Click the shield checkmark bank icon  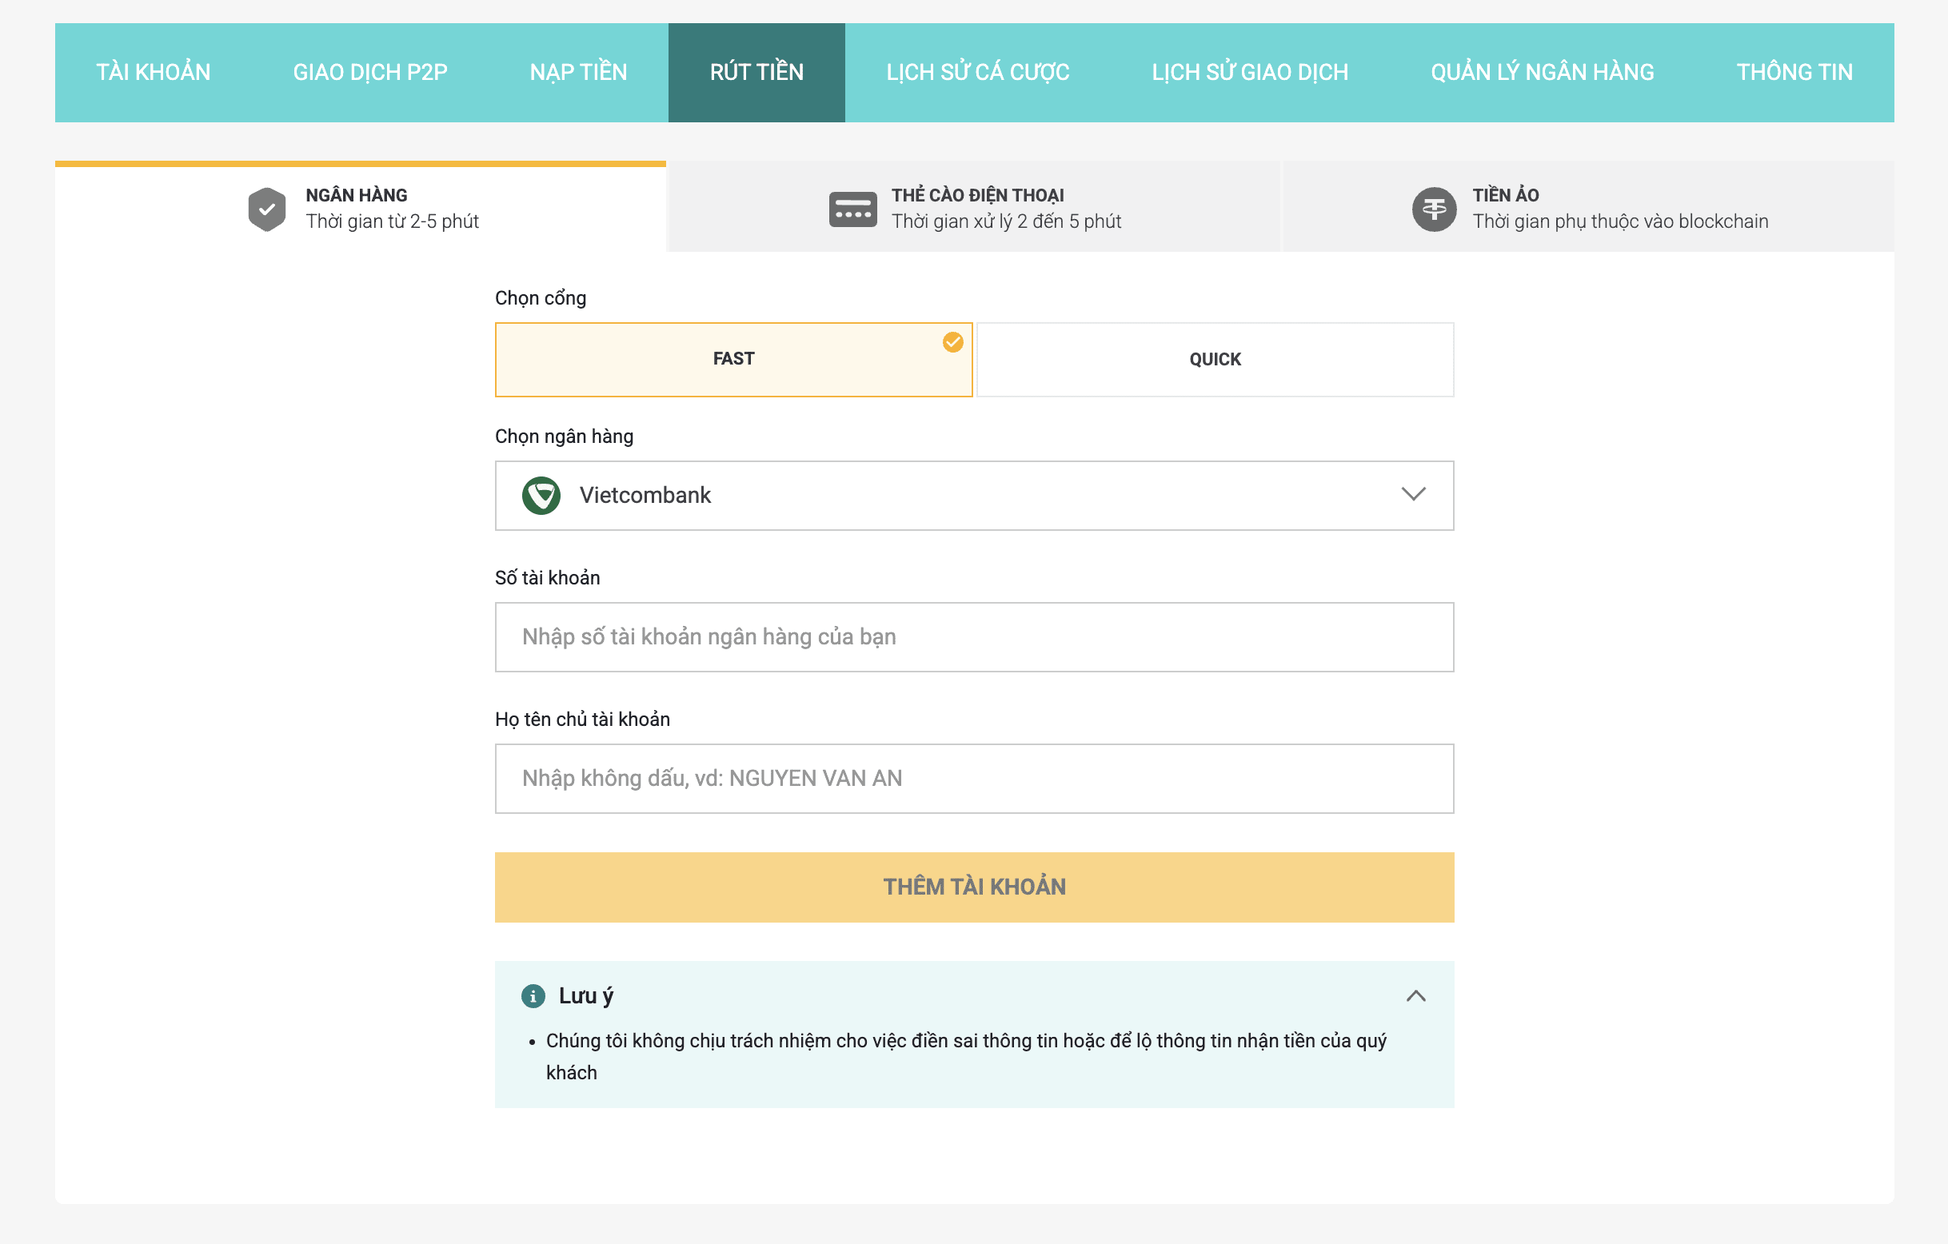click(267, 209)
